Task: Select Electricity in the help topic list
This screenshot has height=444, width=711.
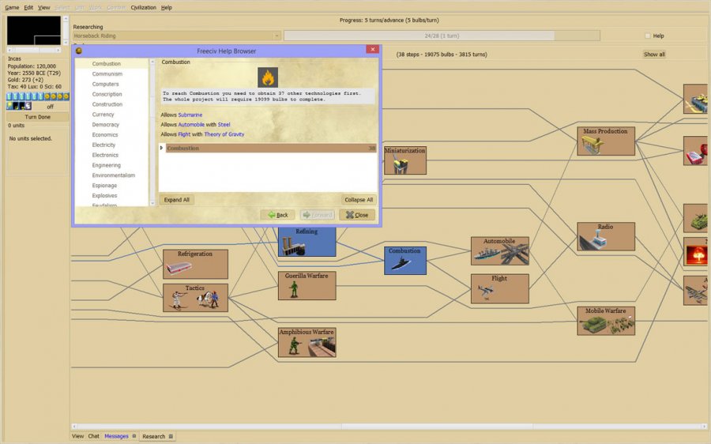Action: (x=103, y=145)
